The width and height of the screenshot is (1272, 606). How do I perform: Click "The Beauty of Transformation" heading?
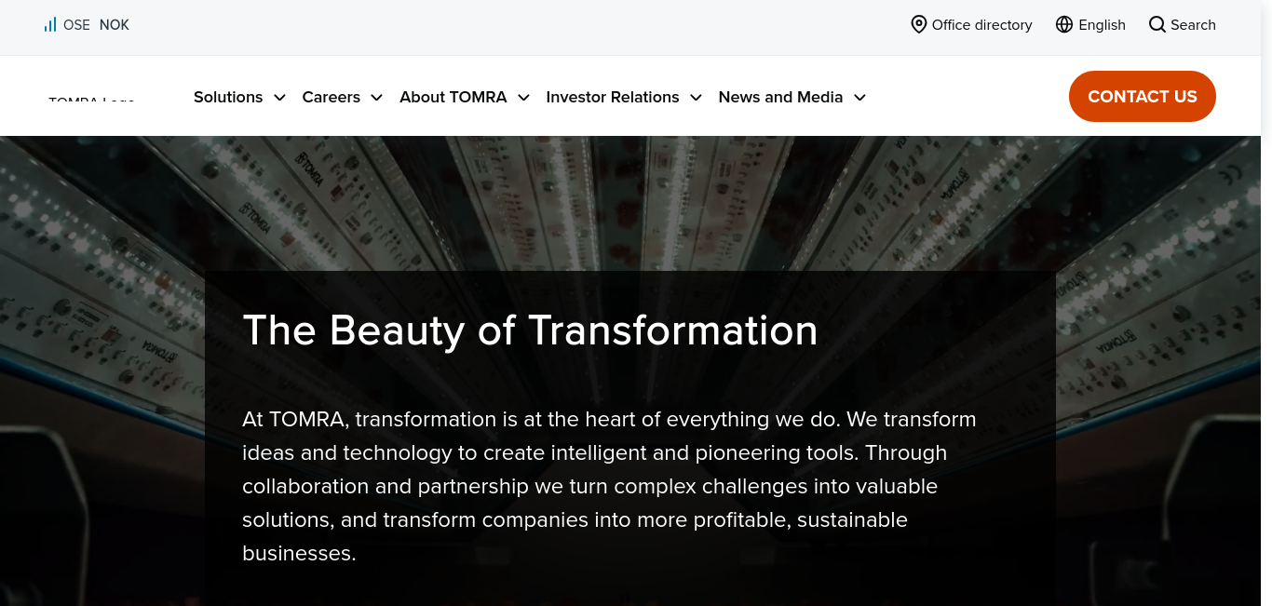tap(530, 330)
